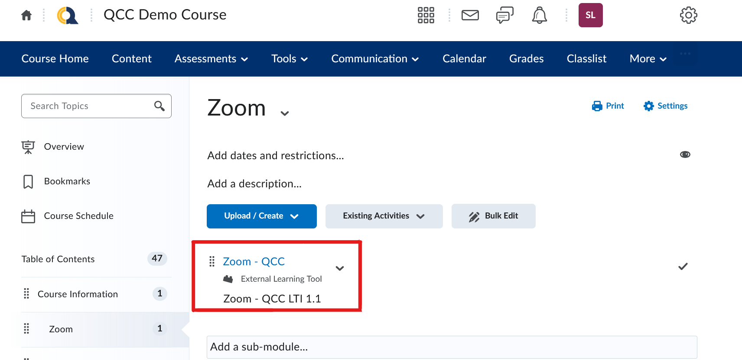The image size is (742, 360).
Task: Grab the Course Information drag handle
Action: [26, 294]
